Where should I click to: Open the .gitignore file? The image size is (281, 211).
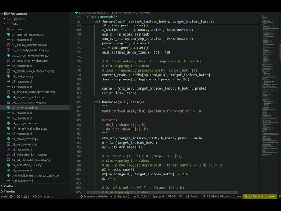coord(18,29)
